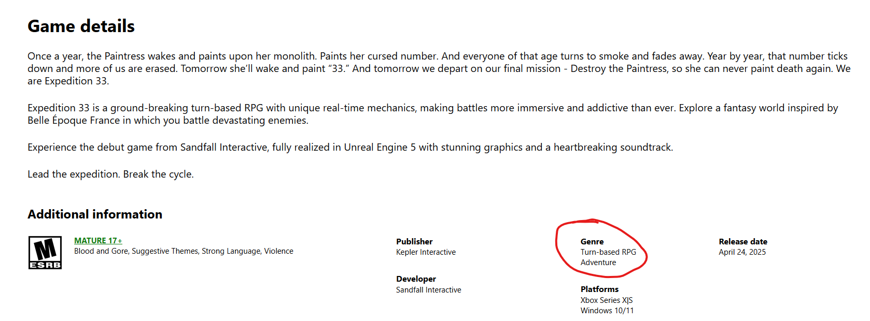Click the Genre label
The width and height of the screenshot is (870, 321).
point(592,242)
